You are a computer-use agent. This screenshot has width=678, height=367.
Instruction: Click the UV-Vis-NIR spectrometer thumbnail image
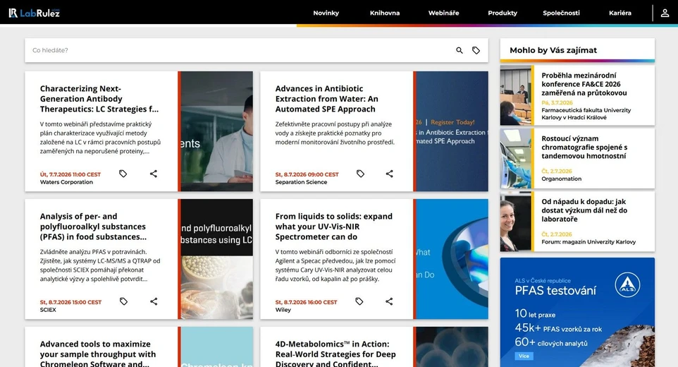pyautogui.click(x=452, y=259)
